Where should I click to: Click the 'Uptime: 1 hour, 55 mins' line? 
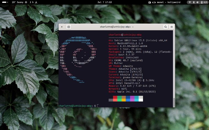(125, 49)
